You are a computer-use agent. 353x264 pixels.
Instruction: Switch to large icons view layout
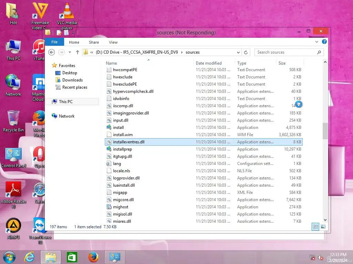pyautogui.click(x=323, y=227)
